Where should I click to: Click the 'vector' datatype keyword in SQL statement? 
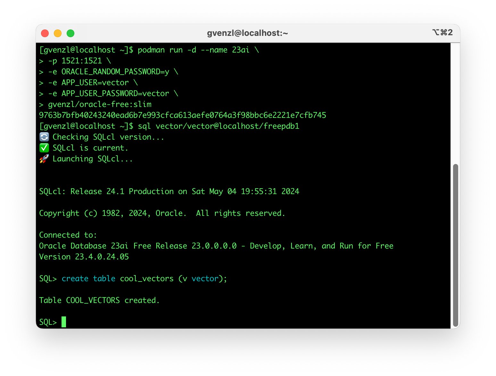point(205,279)
